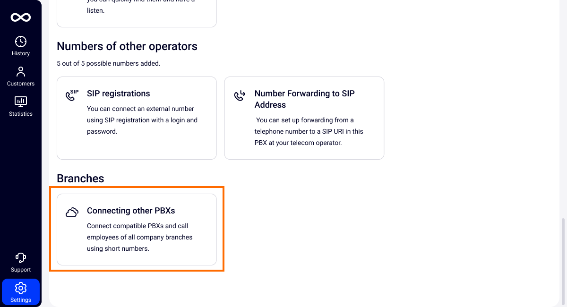Image resolution: width=567 pixels, height=307 pixels.
Task: Click the Customers person icon
Action: [21, 72]
